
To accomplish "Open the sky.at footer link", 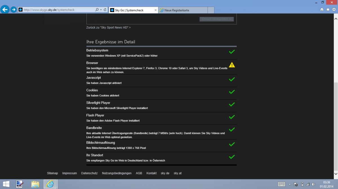I will point(177,173).
